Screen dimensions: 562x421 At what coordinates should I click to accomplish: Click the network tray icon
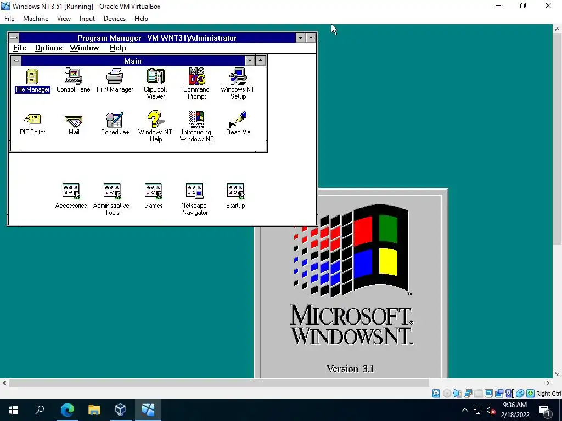(478, 410)
